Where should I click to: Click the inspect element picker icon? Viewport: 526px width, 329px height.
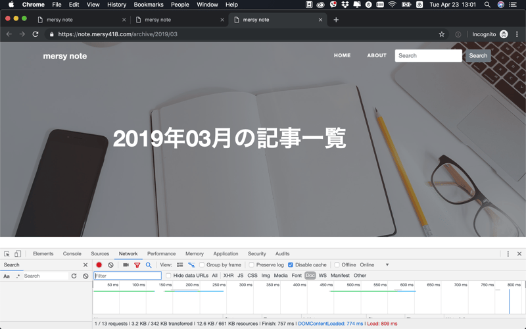click(x=7, y=254)
